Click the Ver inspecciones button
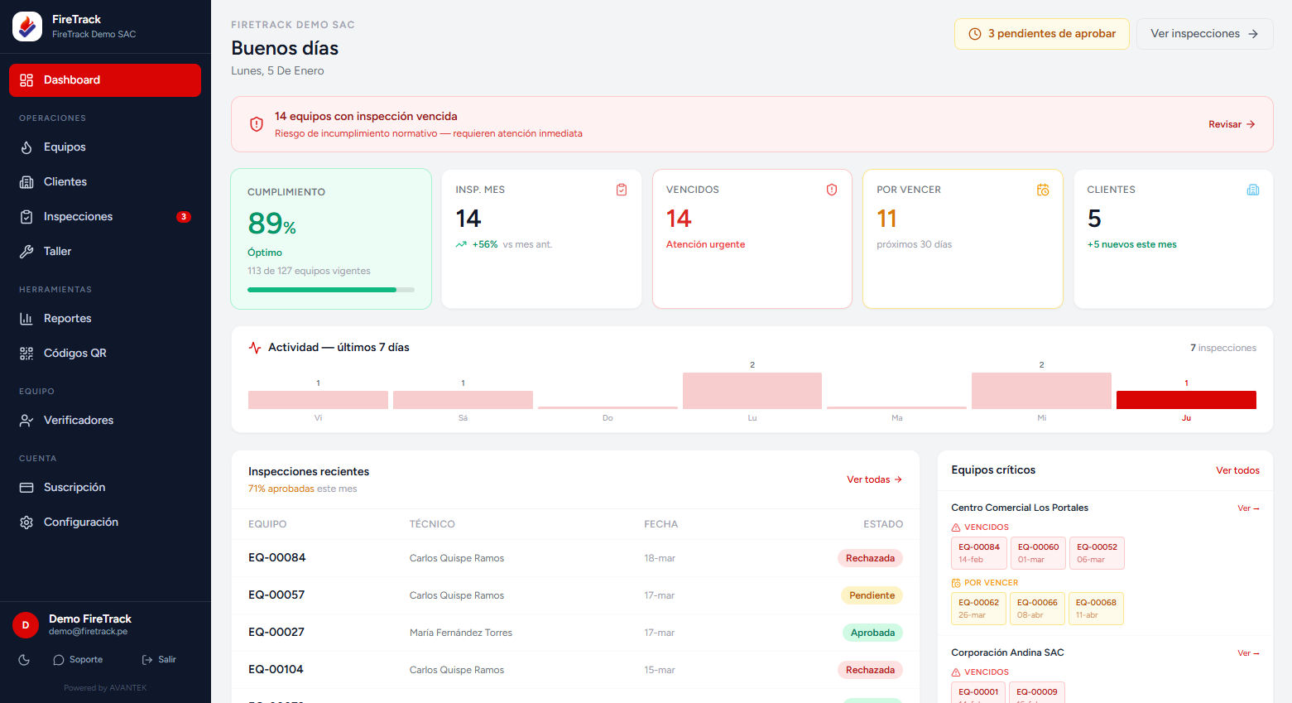 pyautogui.click(x=1203, y=34)
